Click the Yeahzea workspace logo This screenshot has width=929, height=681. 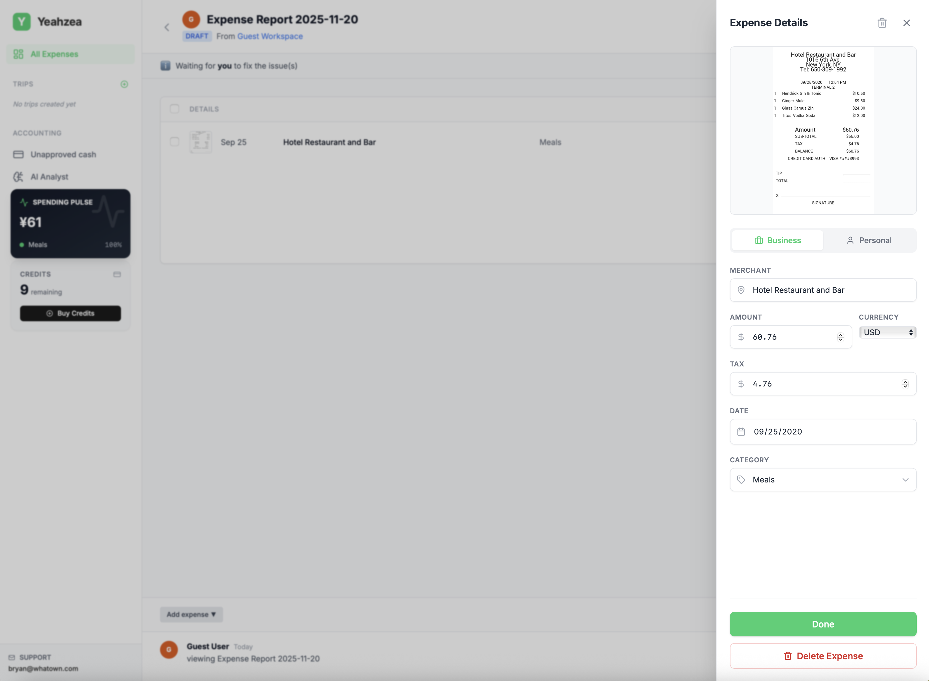point(22,21)
